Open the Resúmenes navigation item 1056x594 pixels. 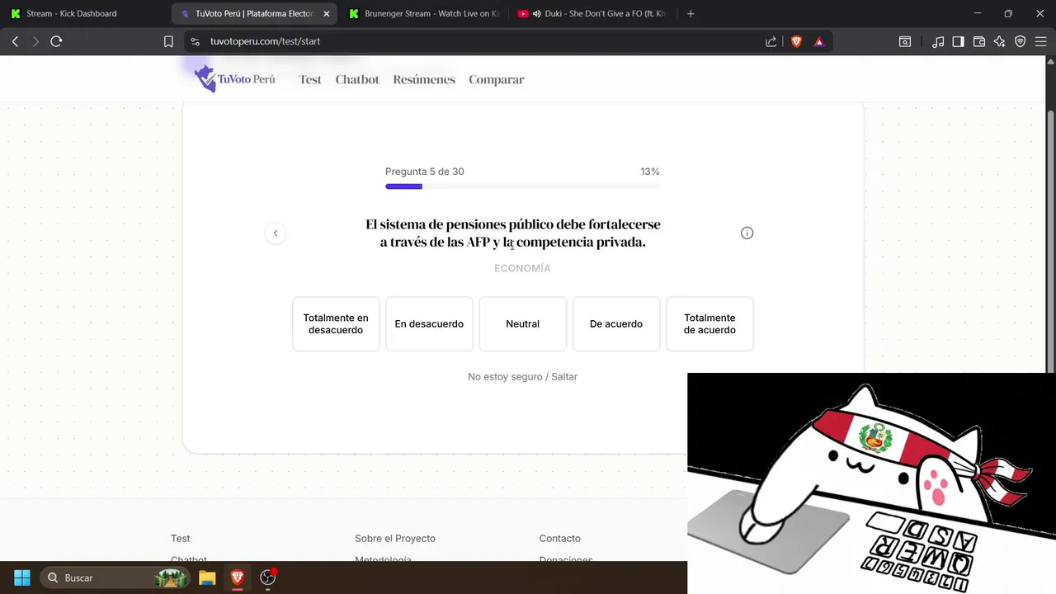click(424, 79)
